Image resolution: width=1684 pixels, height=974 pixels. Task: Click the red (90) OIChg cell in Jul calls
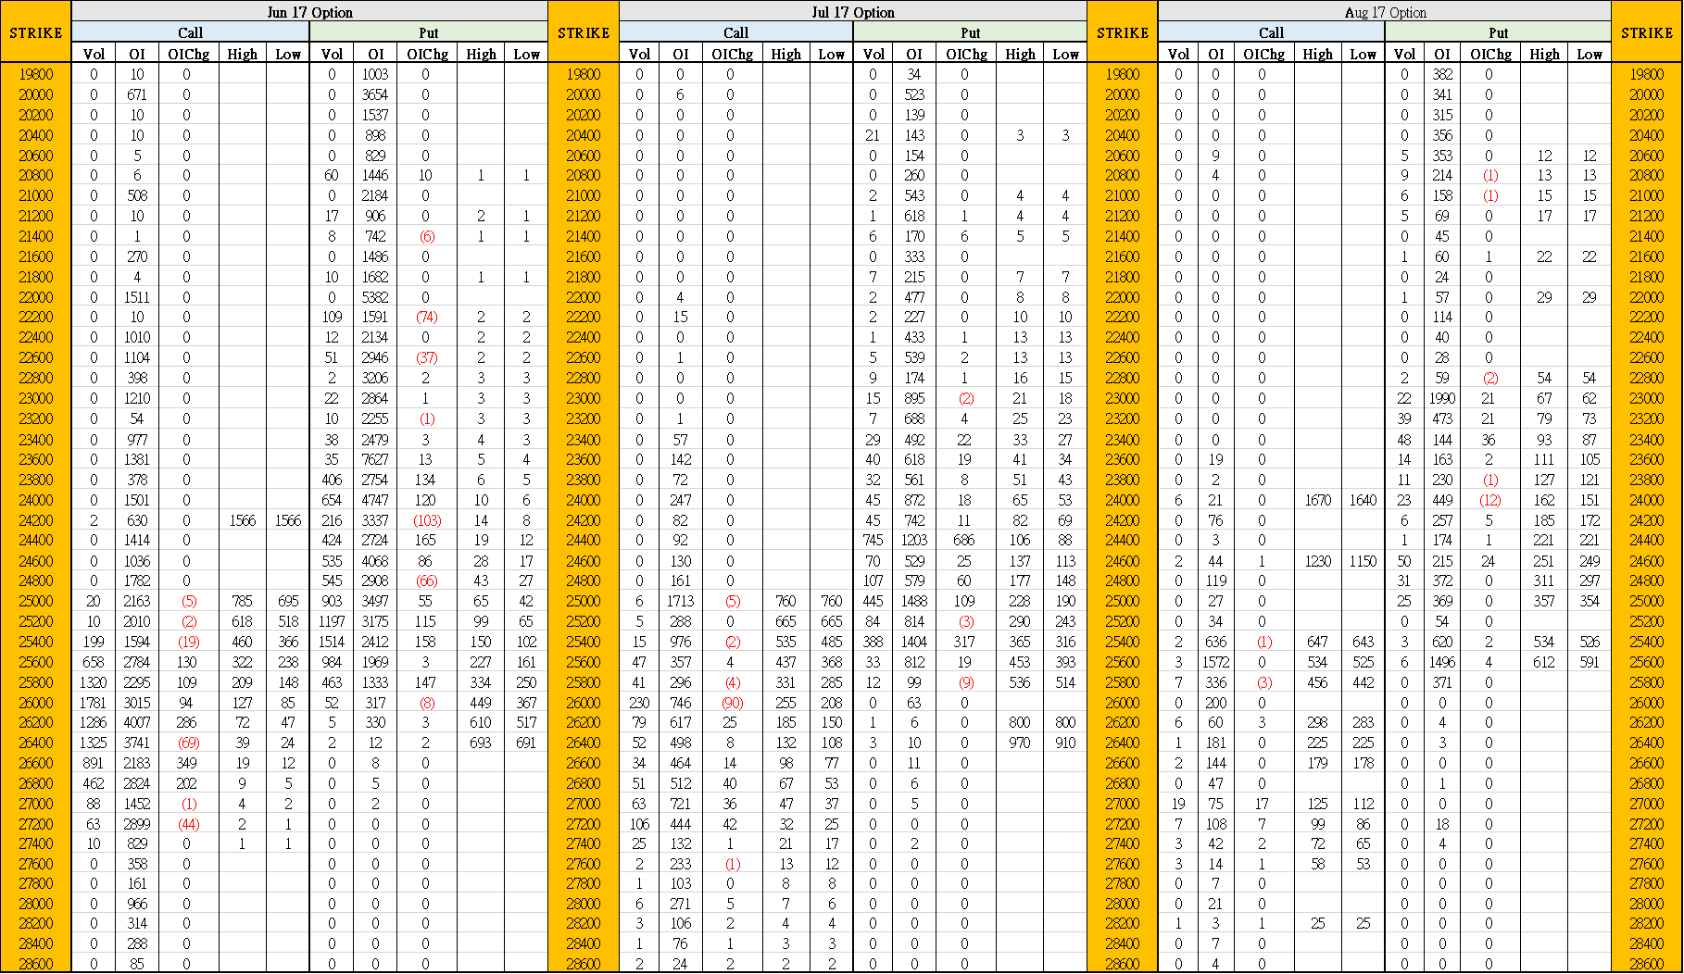pyautogui.click(x=732, y=703)
